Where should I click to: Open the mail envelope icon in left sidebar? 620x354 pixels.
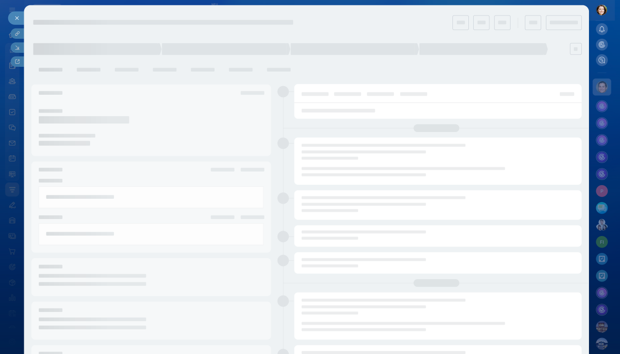pyautogui.click(x=12, y=143)
